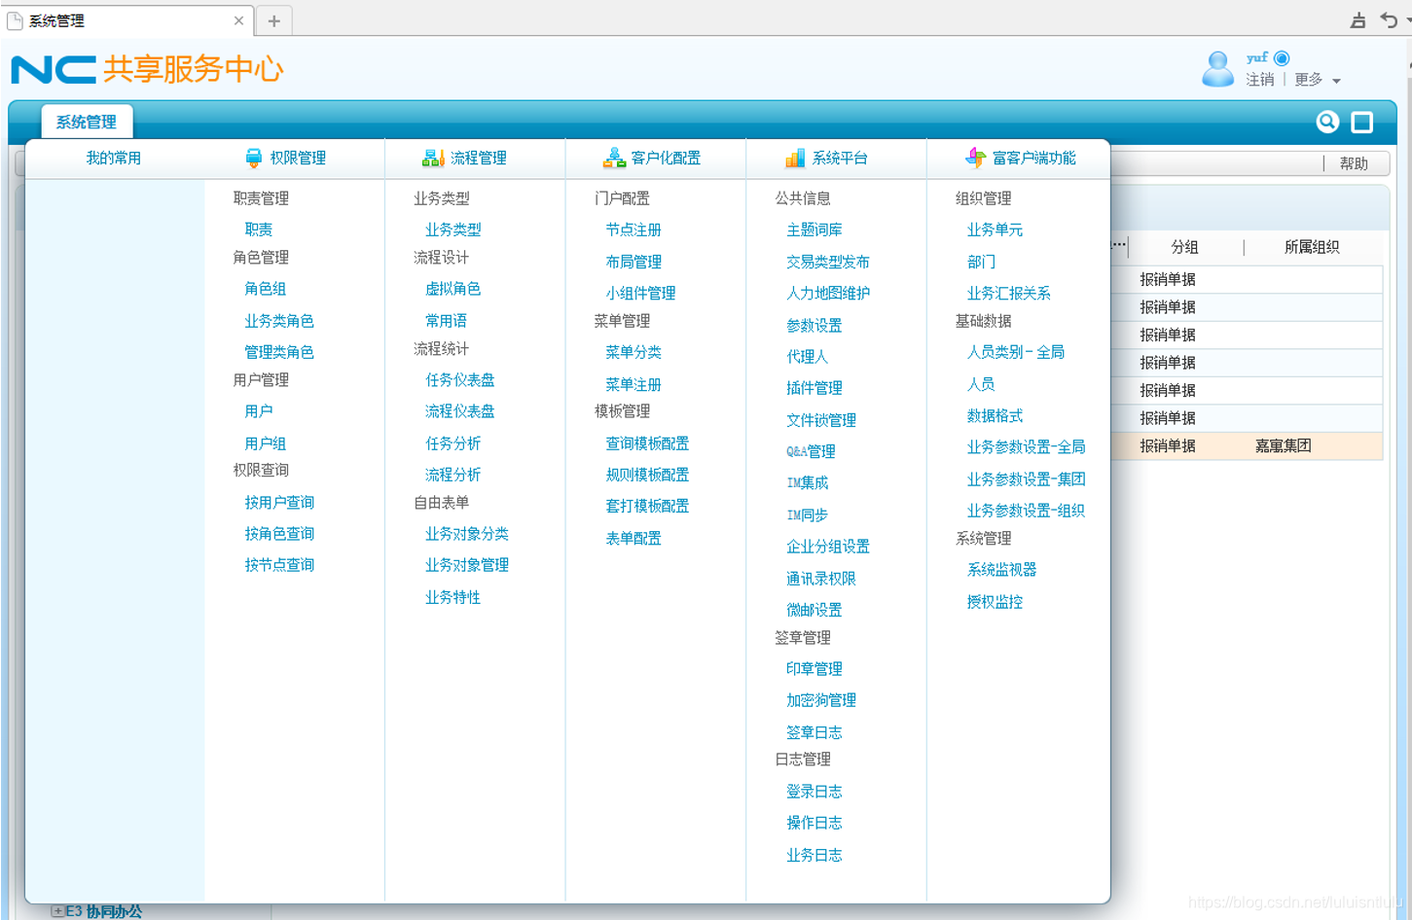Open the 主题词库 link

[815, 230]
